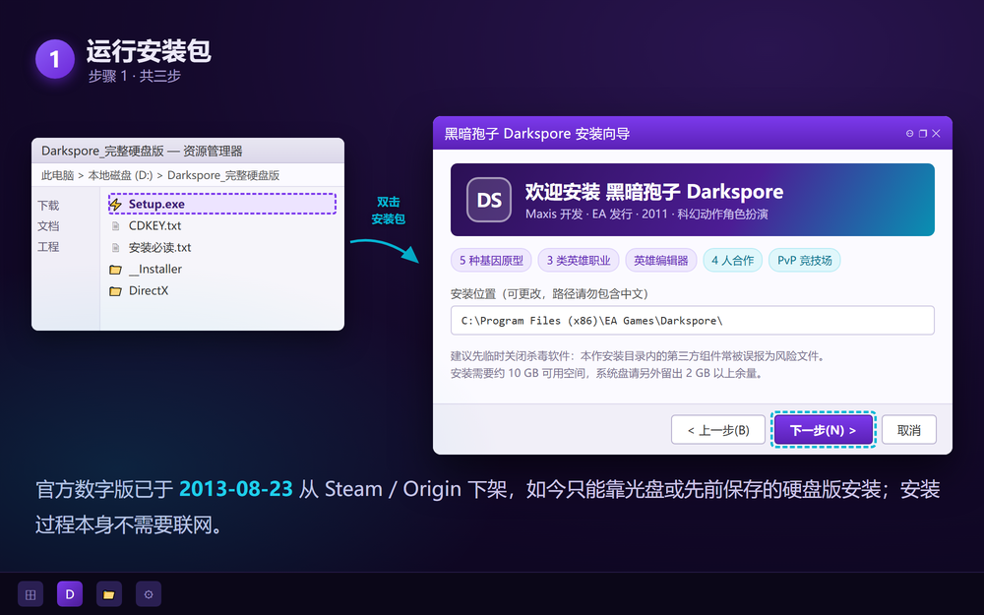Click the DS logo in the installer banner
This screenshot has height=615, width=984.
[x=489, y=200]
